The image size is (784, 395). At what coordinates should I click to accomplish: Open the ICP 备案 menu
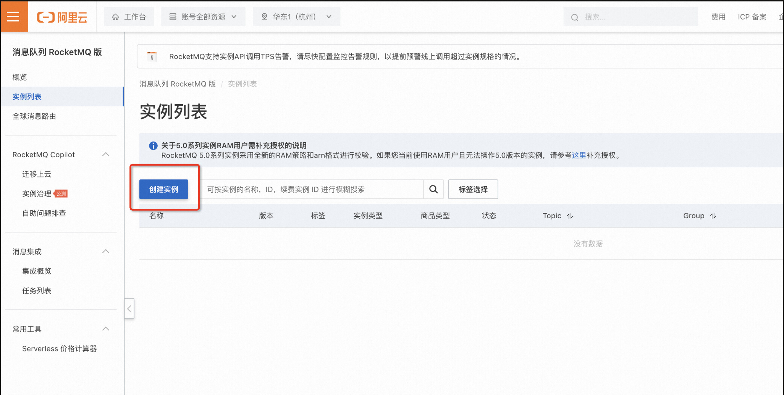click(752, 17)
